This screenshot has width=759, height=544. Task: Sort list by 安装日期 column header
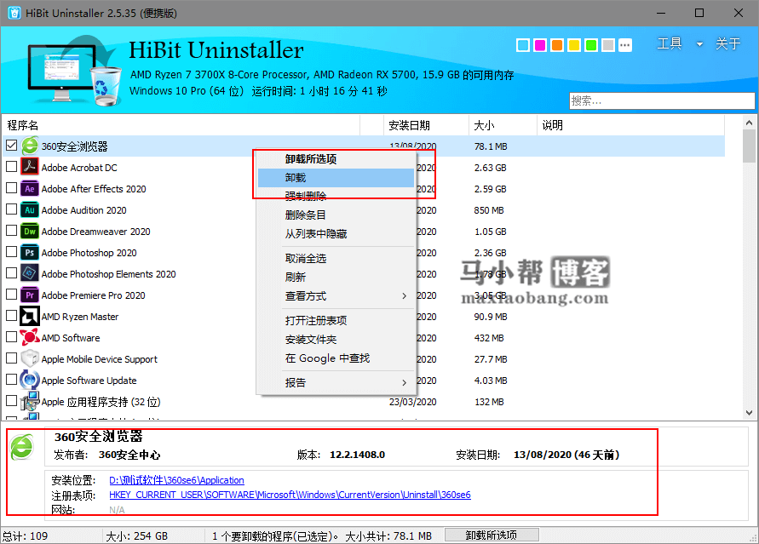click(x=426, y=125)
